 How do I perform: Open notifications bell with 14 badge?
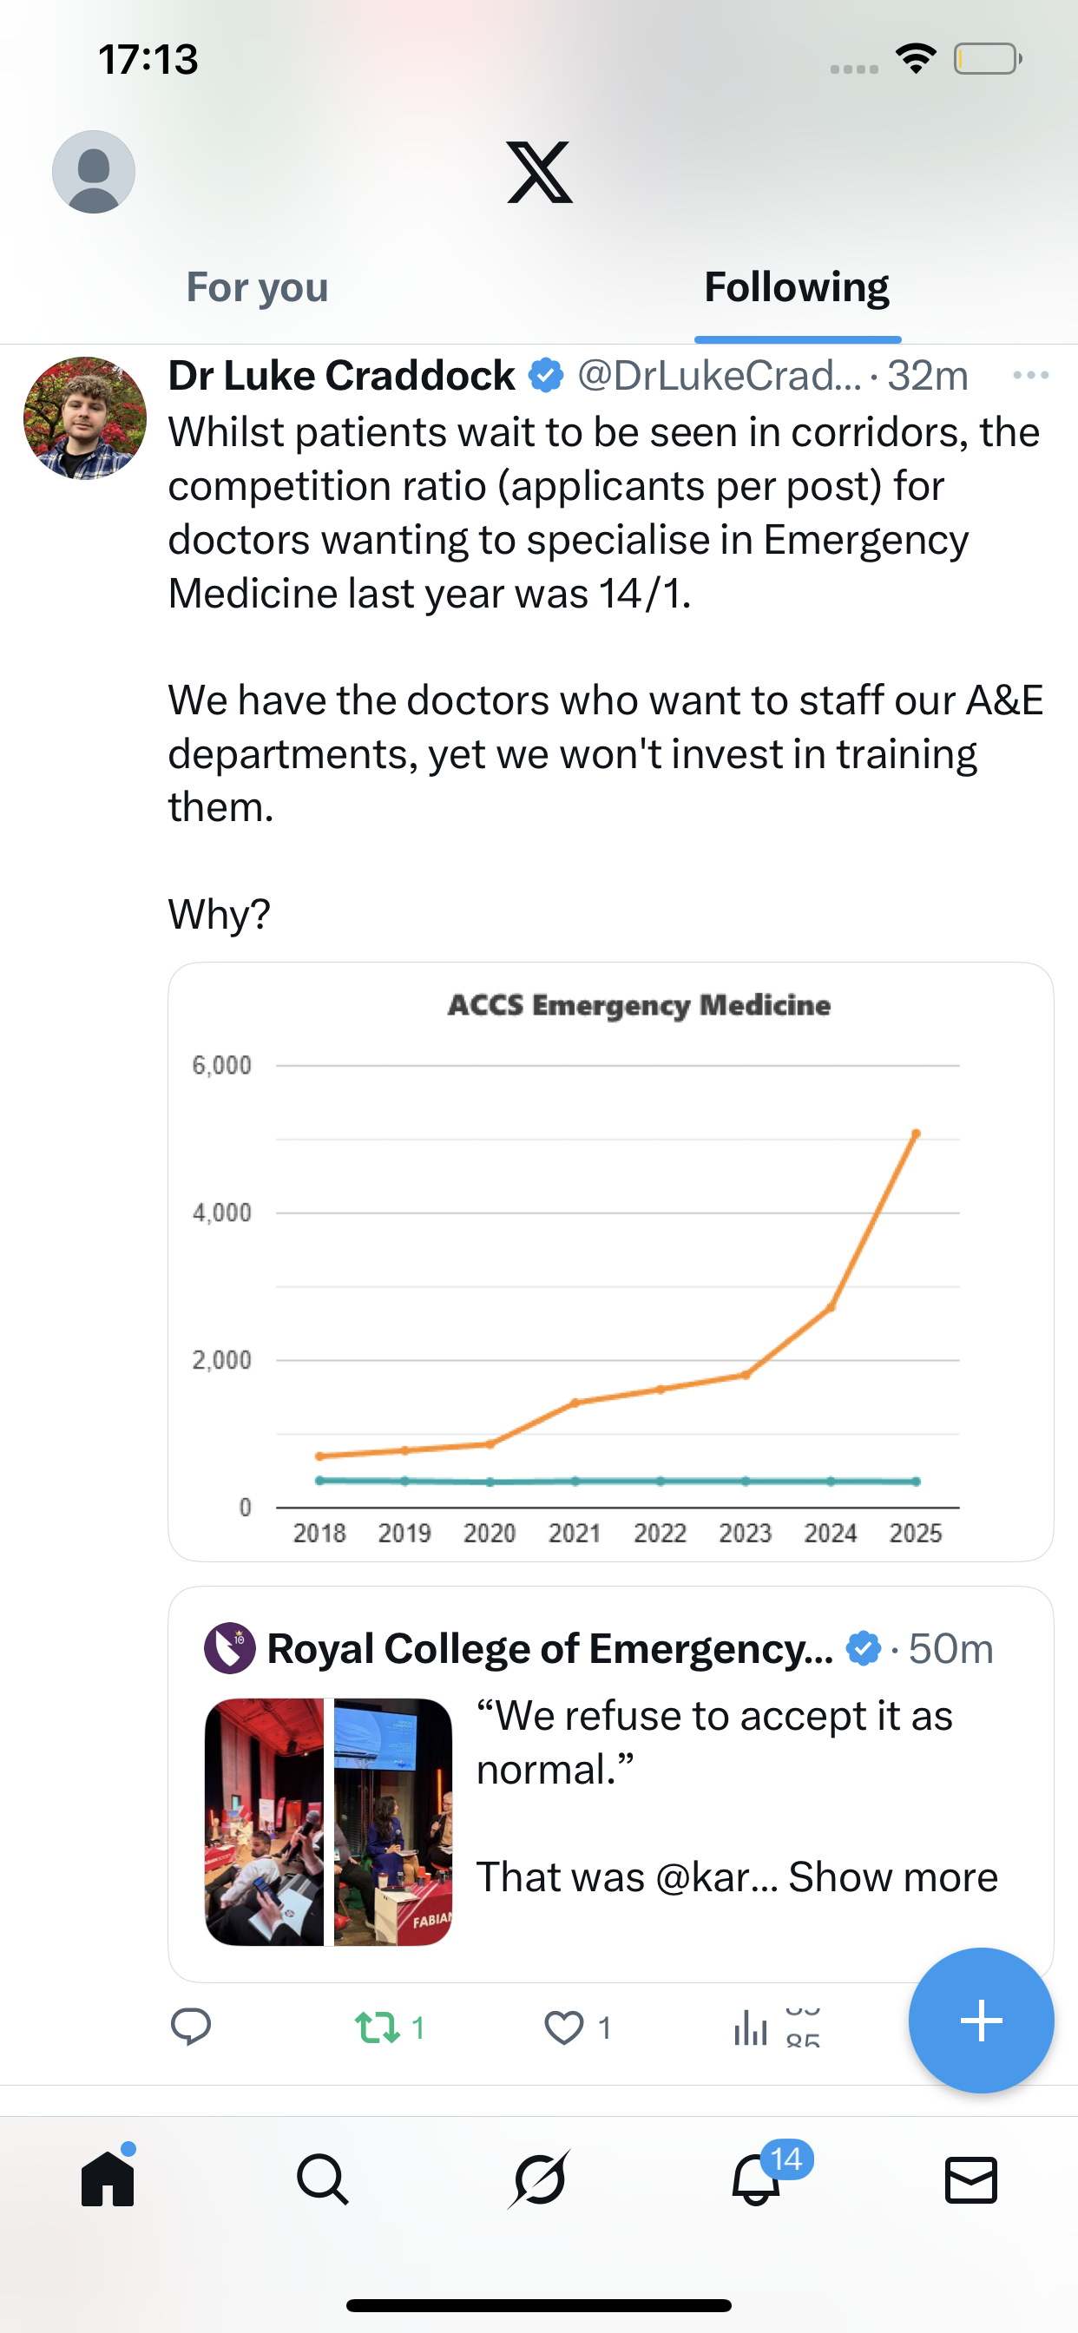tap(755, 2179)
